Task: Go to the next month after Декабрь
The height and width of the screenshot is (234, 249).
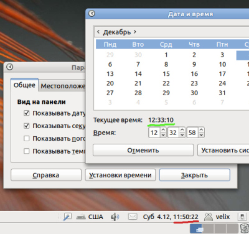Action: pyautogui.click(x=135, y=32)
